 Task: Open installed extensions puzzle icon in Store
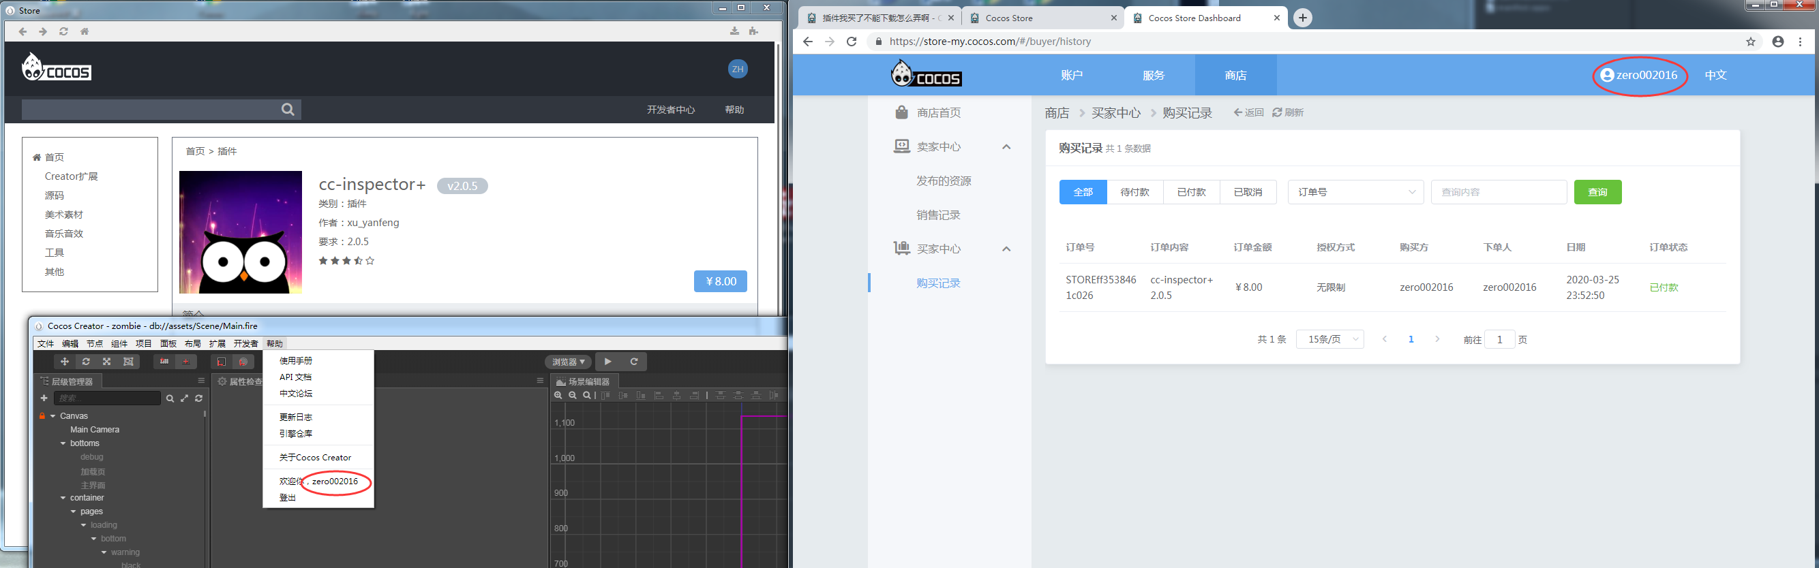pyautogui.click(x=753, y=31)
